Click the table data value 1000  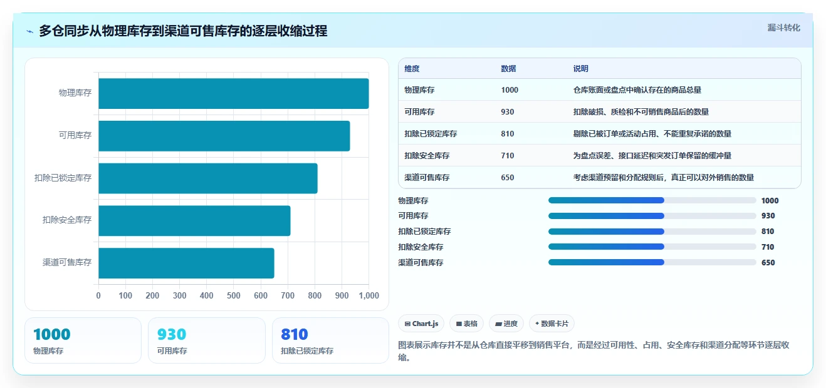tap(510, 90)
